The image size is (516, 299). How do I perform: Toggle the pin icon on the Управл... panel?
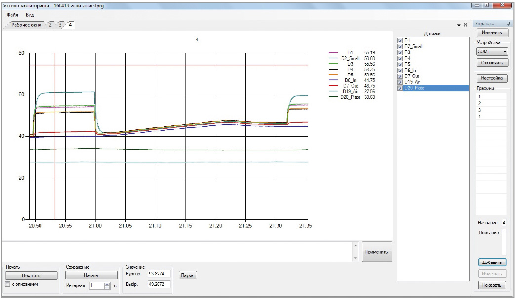coord(509,24)
